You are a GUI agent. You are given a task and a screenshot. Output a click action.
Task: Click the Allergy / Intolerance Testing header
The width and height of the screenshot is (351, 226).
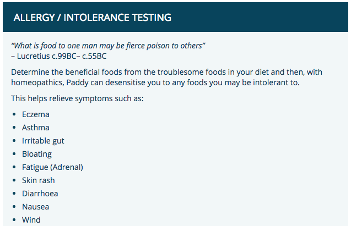point(92,18)
